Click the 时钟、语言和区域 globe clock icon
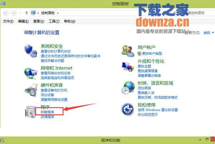215x144 pixels. (128, 88)
